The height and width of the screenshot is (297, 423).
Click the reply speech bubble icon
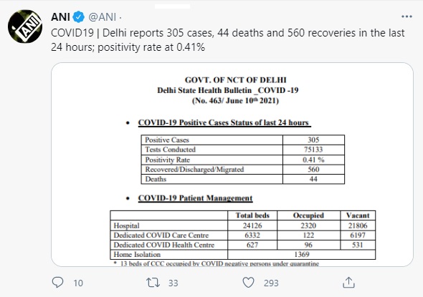pos(57,283)
